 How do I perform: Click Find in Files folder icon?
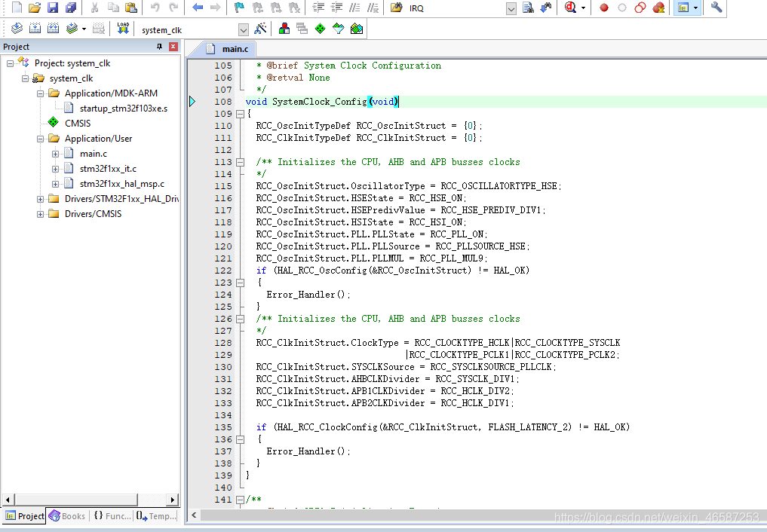click(396, 8)
